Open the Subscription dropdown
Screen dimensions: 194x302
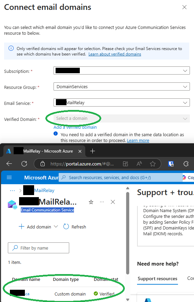click(122, 71)
